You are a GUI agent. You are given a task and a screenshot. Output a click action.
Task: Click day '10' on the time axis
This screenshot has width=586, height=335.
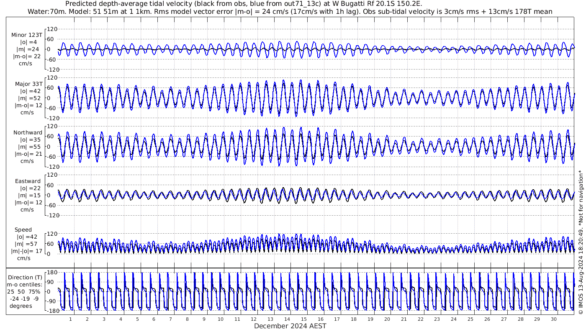point(221,319)
